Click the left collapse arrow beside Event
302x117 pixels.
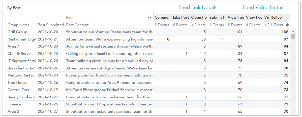148,18
